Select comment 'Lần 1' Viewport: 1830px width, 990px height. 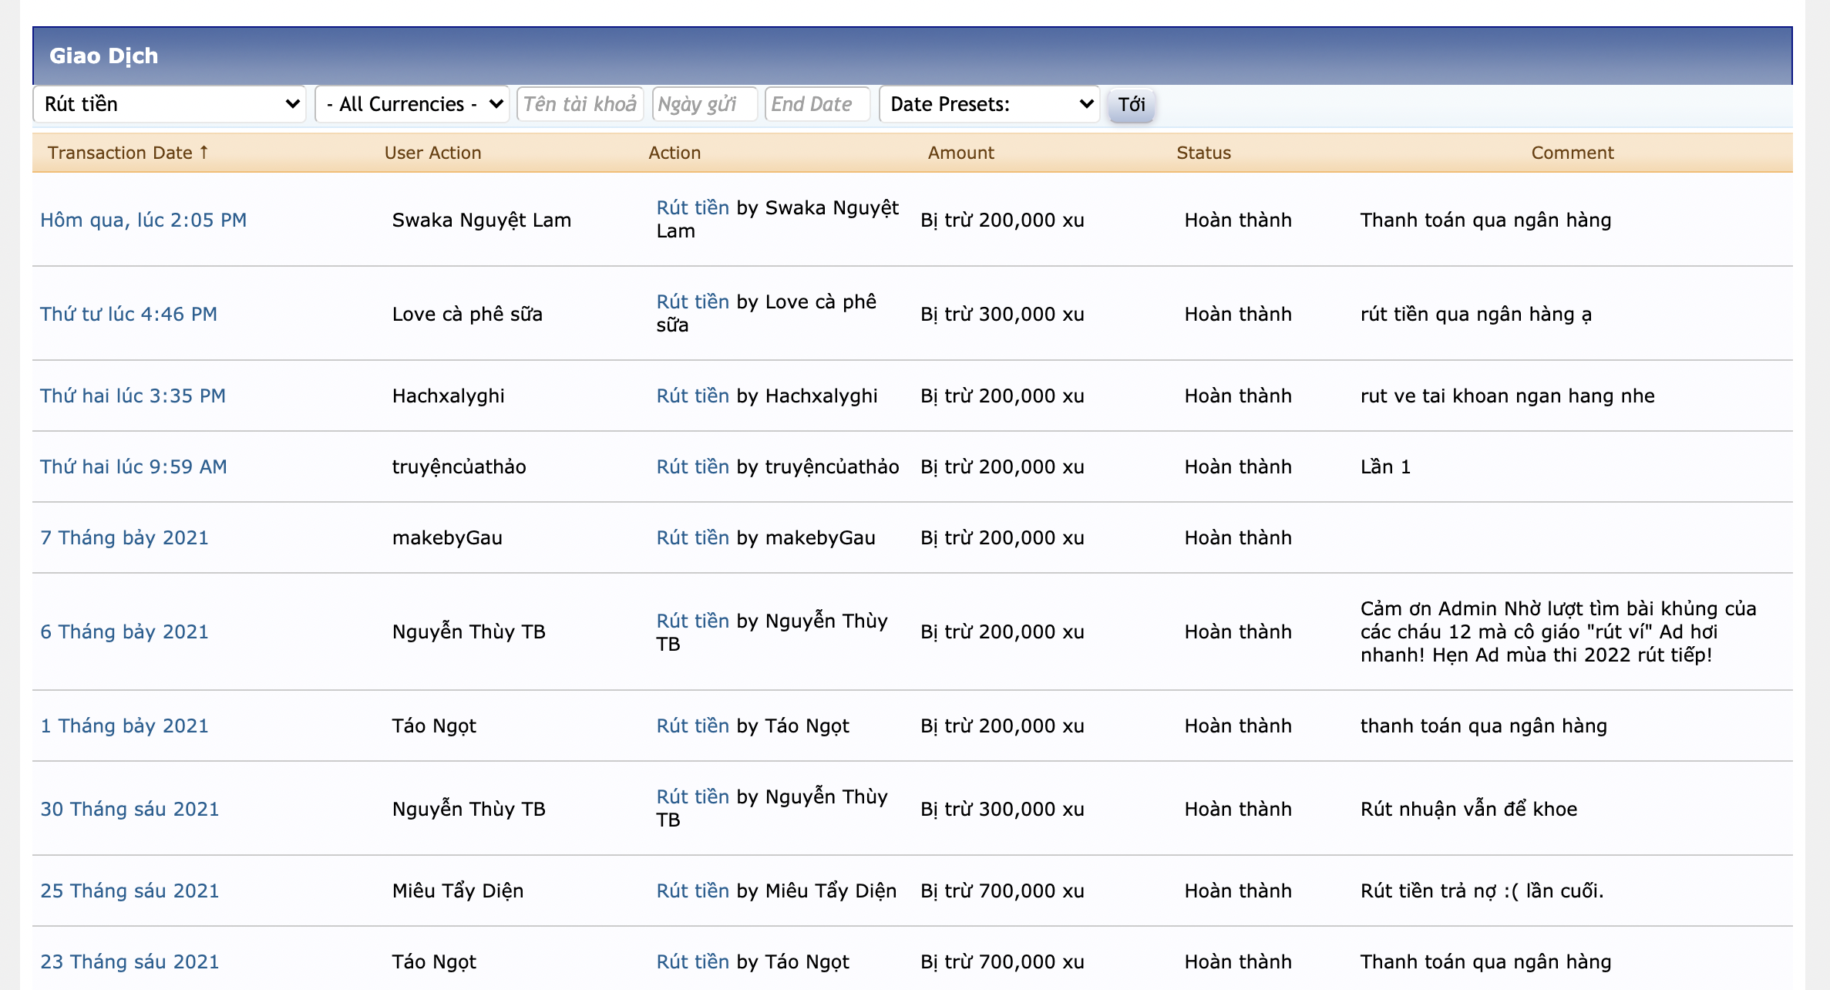(1385, 467)
